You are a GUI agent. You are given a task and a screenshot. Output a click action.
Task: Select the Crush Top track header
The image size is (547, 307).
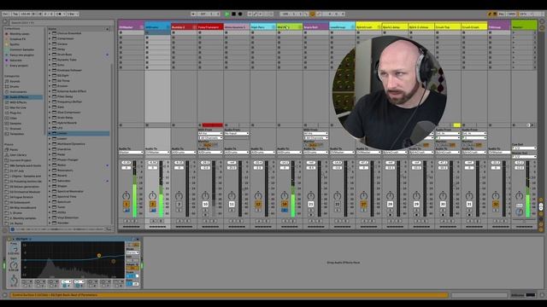tap(448, 26)
